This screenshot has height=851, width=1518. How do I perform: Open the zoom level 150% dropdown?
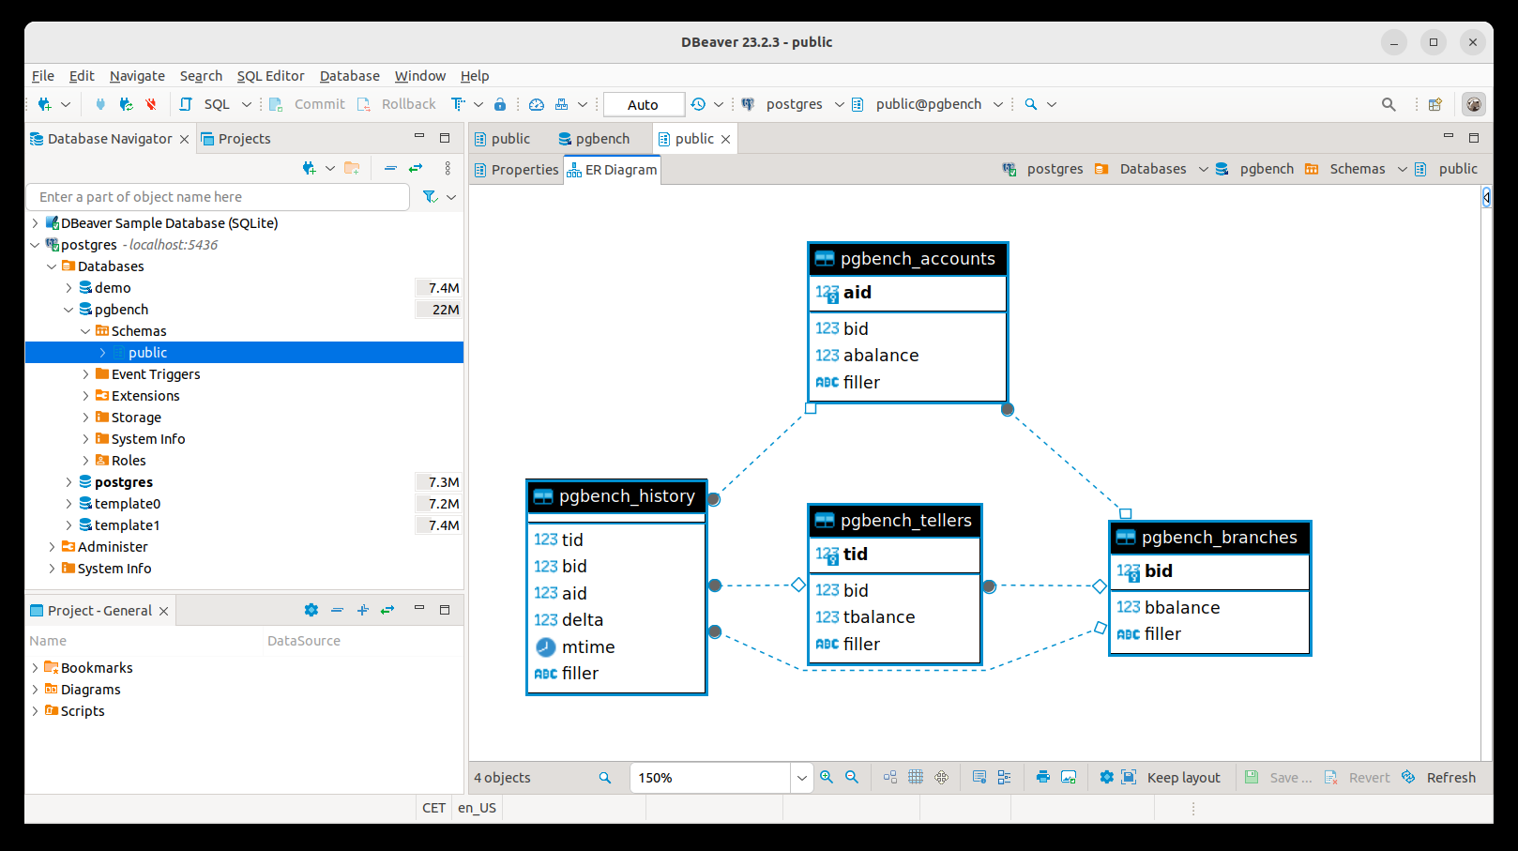[x=801, y=778]
